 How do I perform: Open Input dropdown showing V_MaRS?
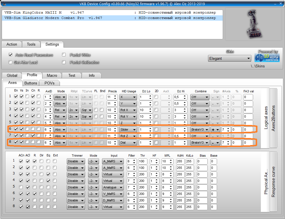pyautogui.click(x=113, y=194)
